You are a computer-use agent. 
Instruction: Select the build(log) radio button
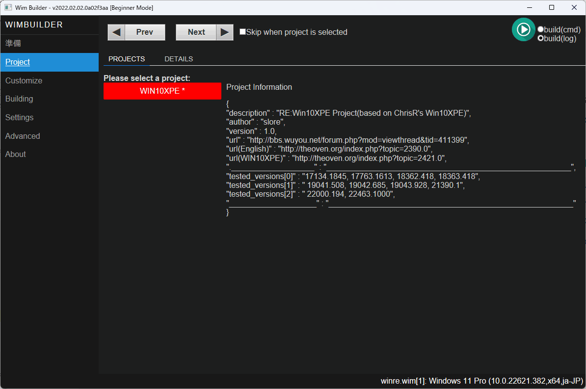(x=540, y=38)
